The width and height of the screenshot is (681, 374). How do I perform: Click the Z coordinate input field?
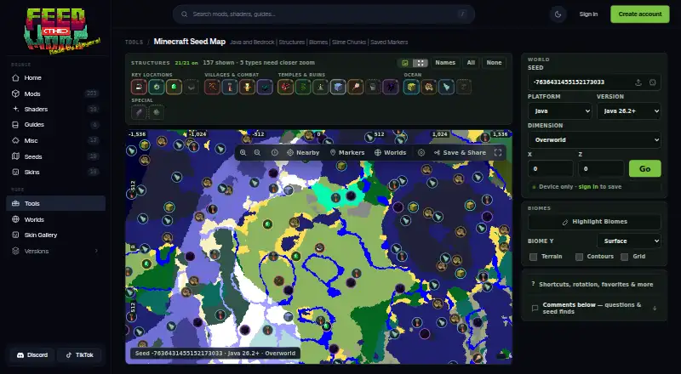pyautogui.click(x=601, y=169)
